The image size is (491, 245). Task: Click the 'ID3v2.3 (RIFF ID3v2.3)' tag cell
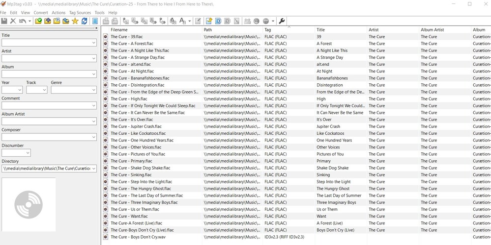[285, 237]
